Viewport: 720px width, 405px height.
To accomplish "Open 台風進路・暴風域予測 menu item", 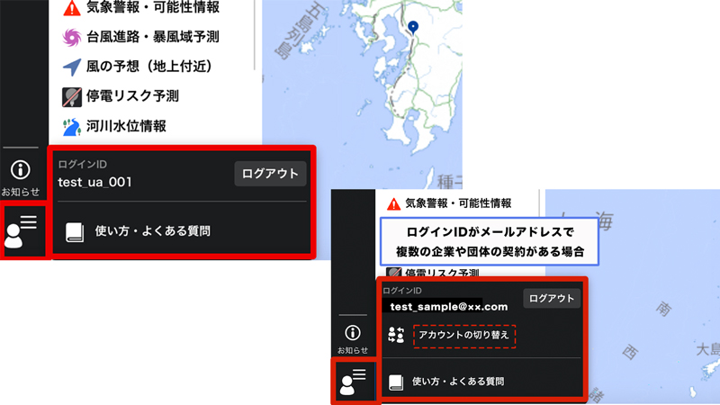I will (152, 37).
